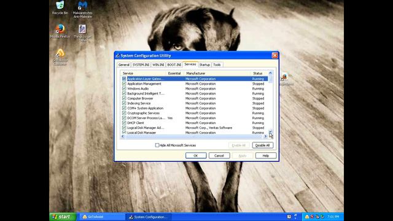Select the Services tab

[x=190, y=64]
